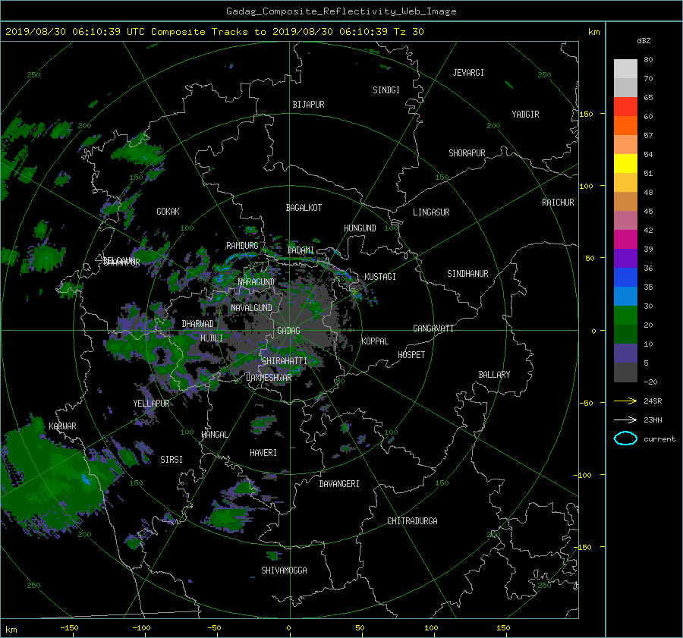This screenshot has height=638, width=683.
Task: Select the GANGAVATI label
Action: 433,328
